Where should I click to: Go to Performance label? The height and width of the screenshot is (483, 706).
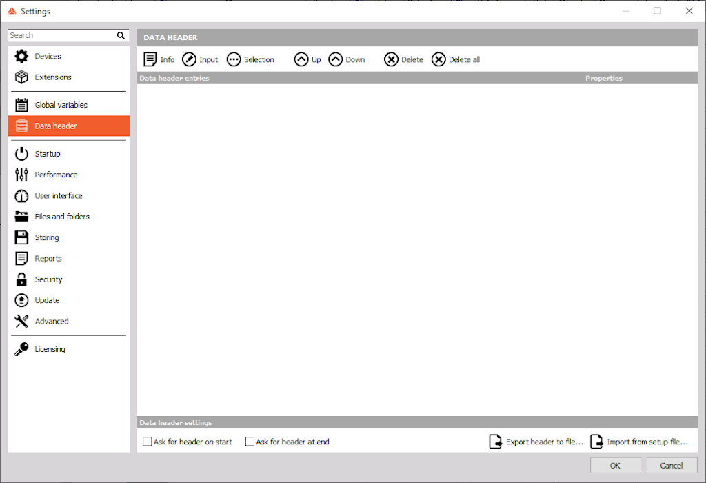click(x=56, y=175)
